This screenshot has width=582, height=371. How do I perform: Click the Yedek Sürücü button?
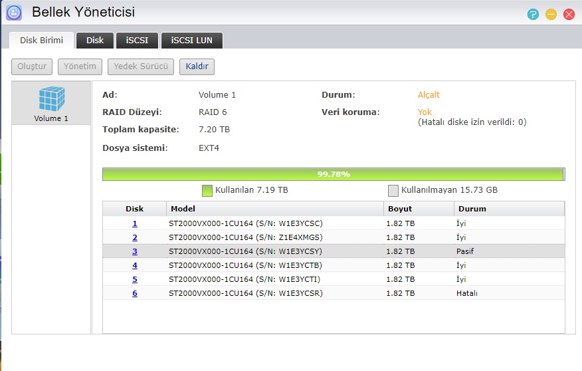(142, 66)
